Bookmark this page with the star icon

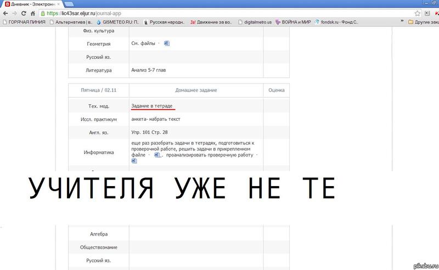(x=418, y=13)
